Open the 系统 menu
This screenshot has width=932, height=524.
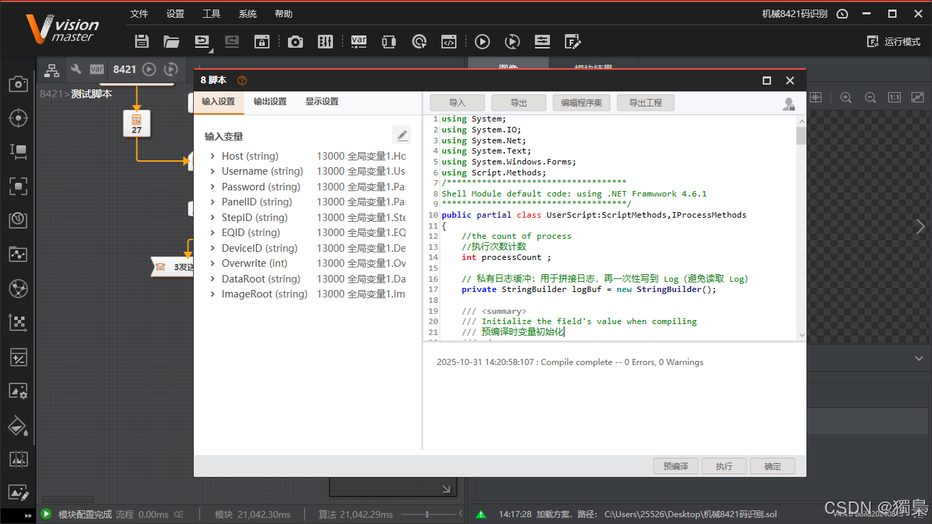248,14
